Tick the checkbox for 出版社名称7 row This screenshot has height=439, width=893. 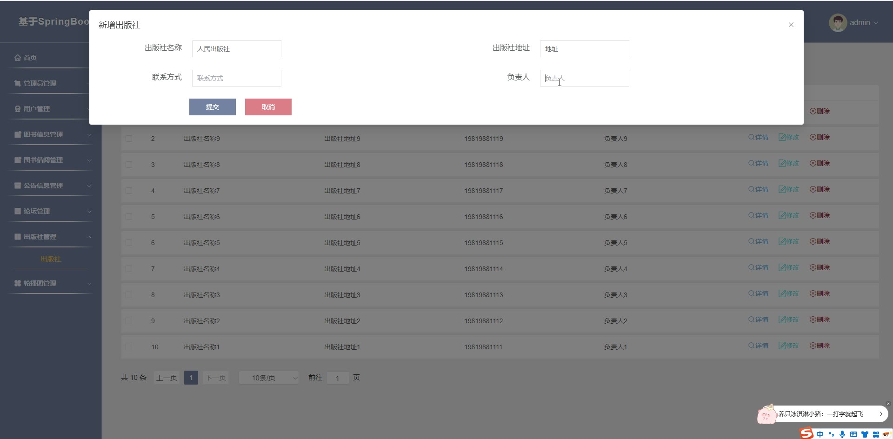pyautogui.click(x=129, y=191)
